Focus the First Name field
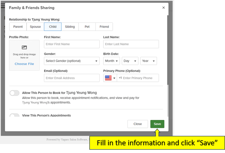This screenshot has width=225, height=153. point(72,44)
